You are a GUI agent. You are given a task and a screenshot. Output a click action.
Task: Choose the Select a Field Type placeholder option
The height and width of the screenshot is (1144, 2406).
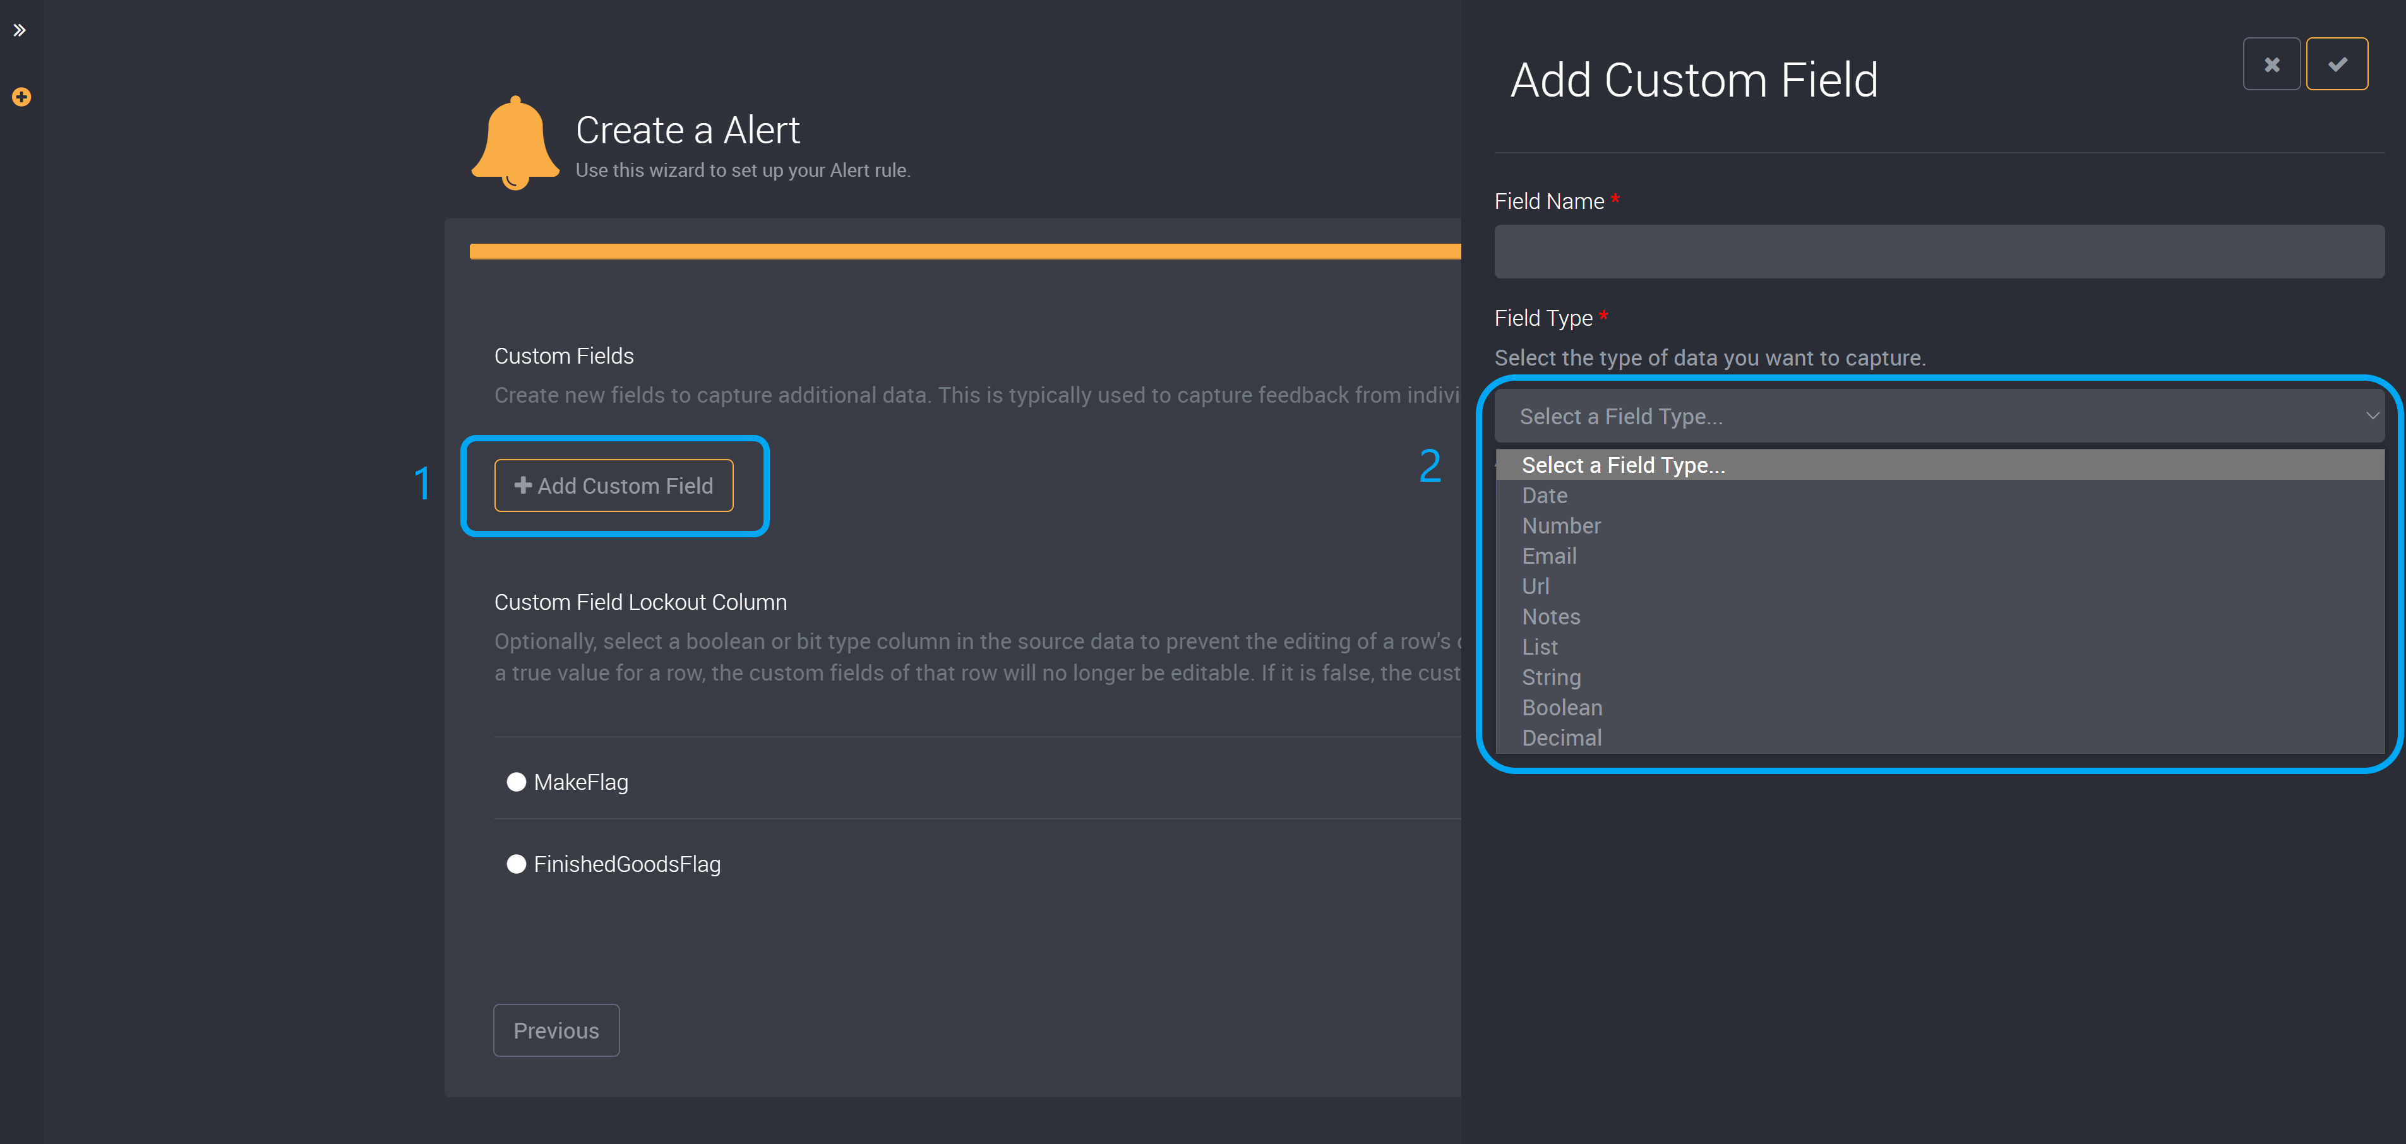tap(1939, 465)
